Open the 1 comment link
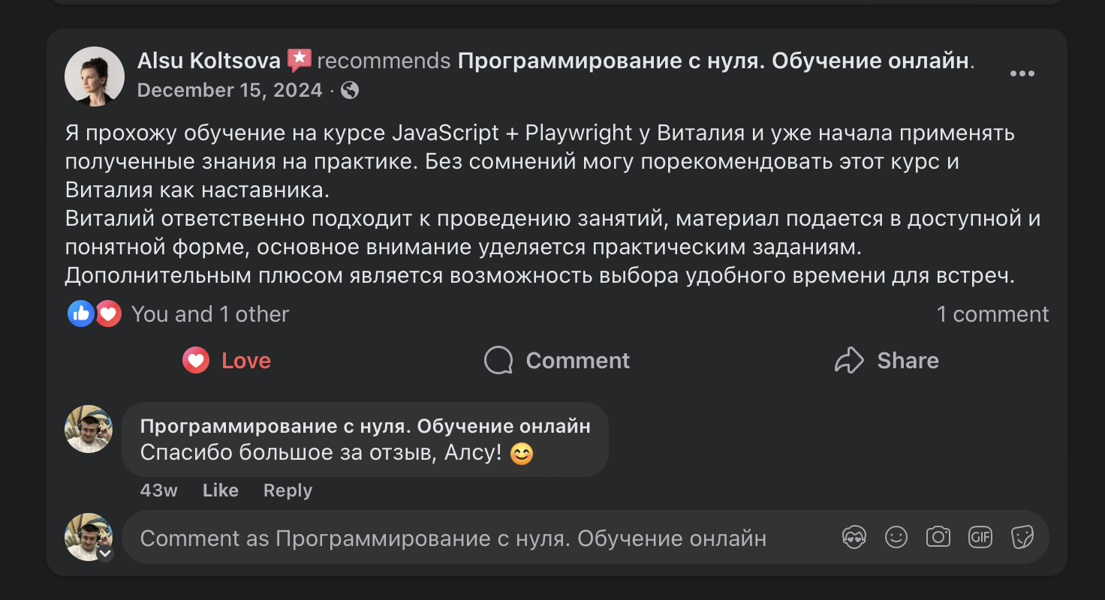This screenshot has height=600, width=1105. click(x=993, y=313)
